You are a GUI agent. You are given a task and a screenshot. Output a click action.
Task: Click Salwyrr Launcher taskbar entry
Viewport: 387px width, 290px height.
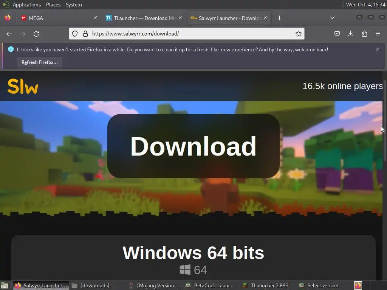tap(41, 285)
